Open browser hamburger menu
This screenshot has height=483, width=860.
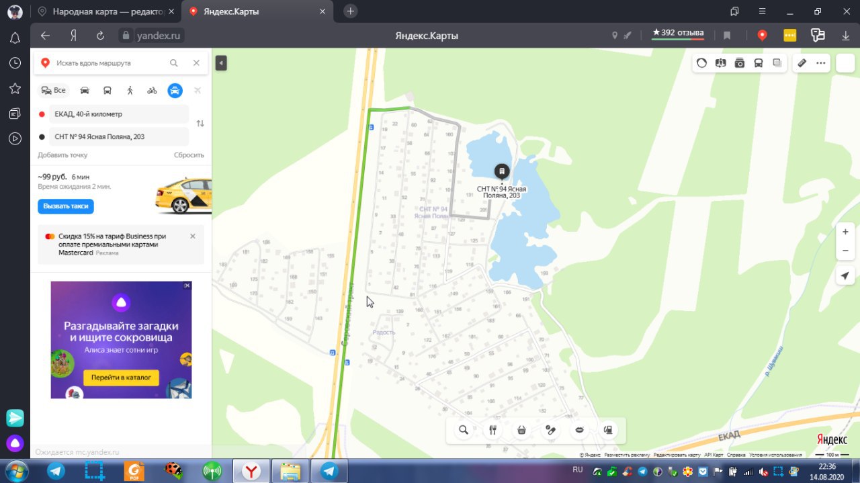pos(763,11)
